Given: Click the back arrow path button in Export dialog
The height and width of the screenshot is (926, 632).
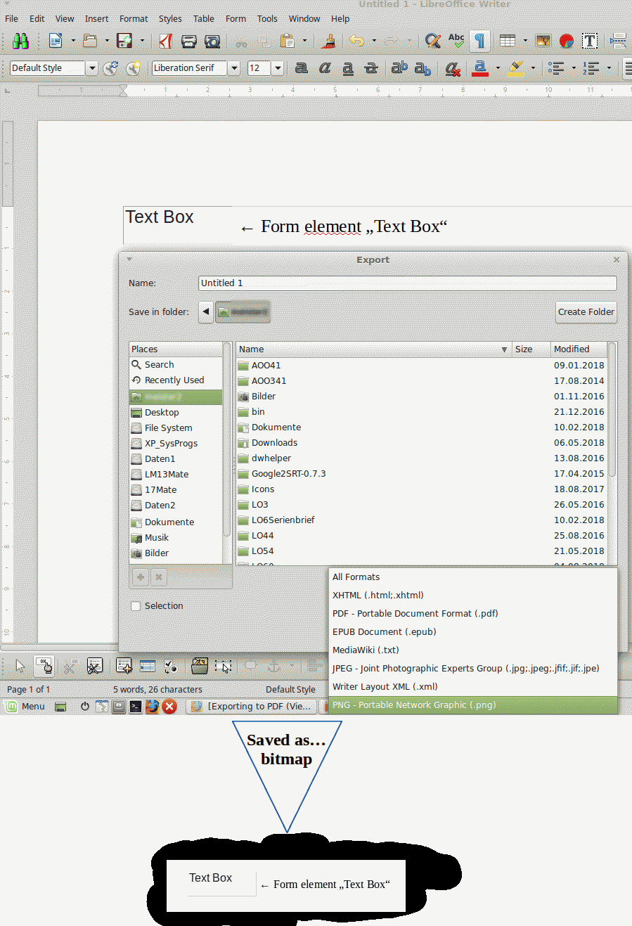Looking at the screenshot, I should (x=206, y=312).
